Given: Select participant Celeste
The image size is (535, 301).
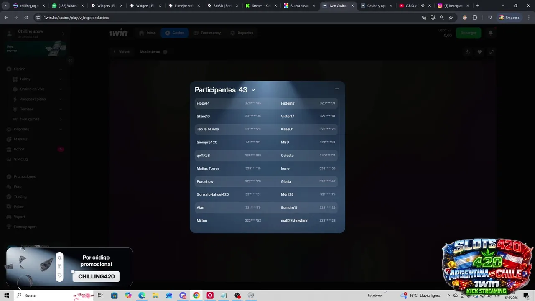Looking at the screenshot, I should pyautogui.click(x=287, y=156).
